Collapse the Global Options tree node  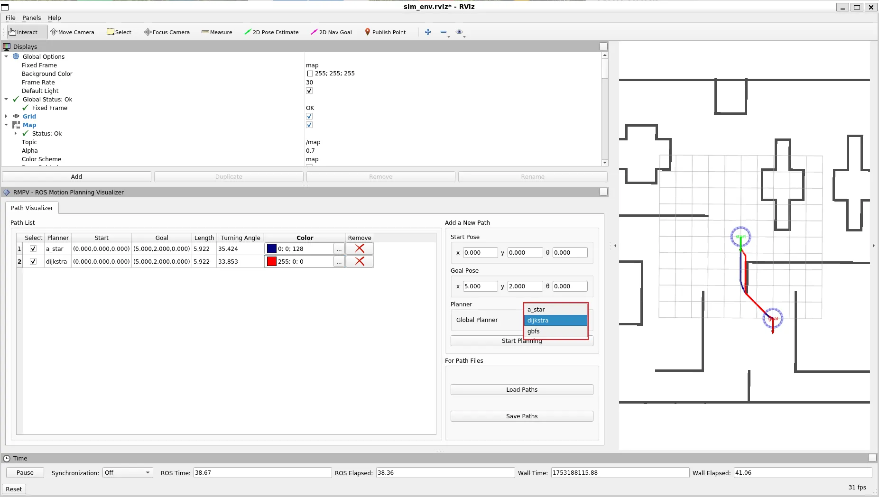6,56
